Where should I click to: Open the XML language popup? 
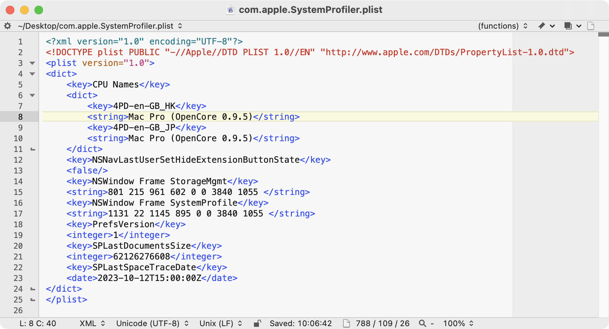tap(92, 323)
